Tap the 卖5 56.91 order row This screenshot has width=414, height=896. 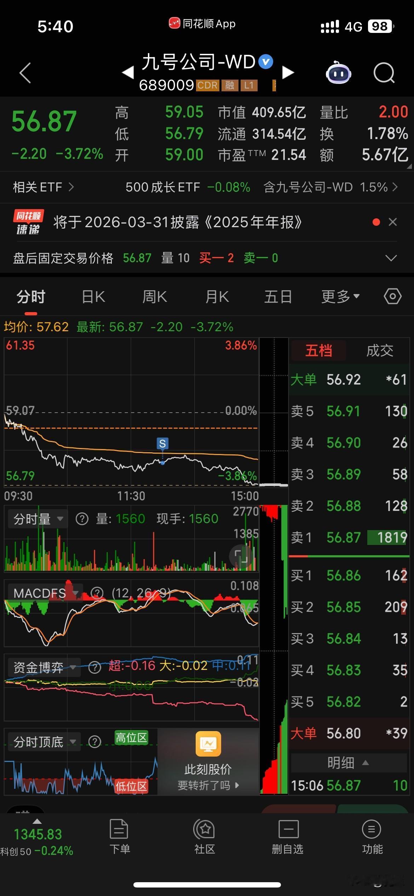tap(349, 411)
